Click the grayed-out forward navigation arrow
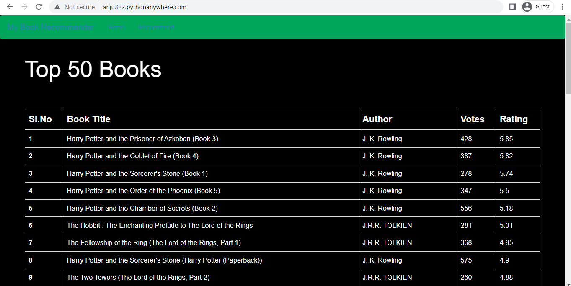 tap(24, 7)
